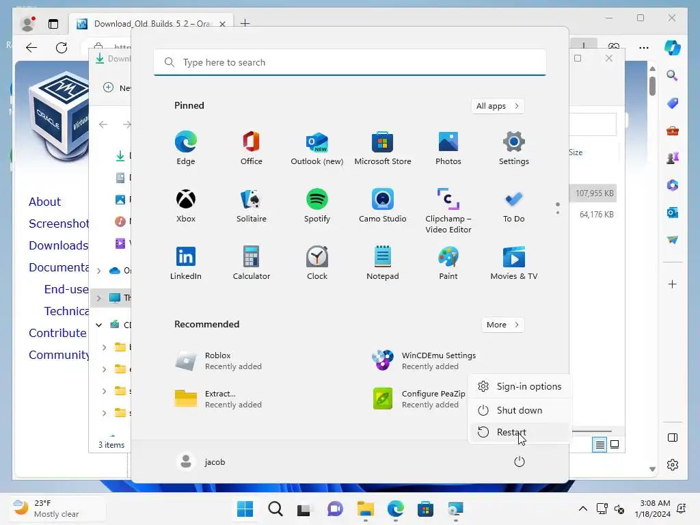Screen dimensions: 700x525
Task: Open Edge sidebar search icon
Action: [x=673, y=76]
